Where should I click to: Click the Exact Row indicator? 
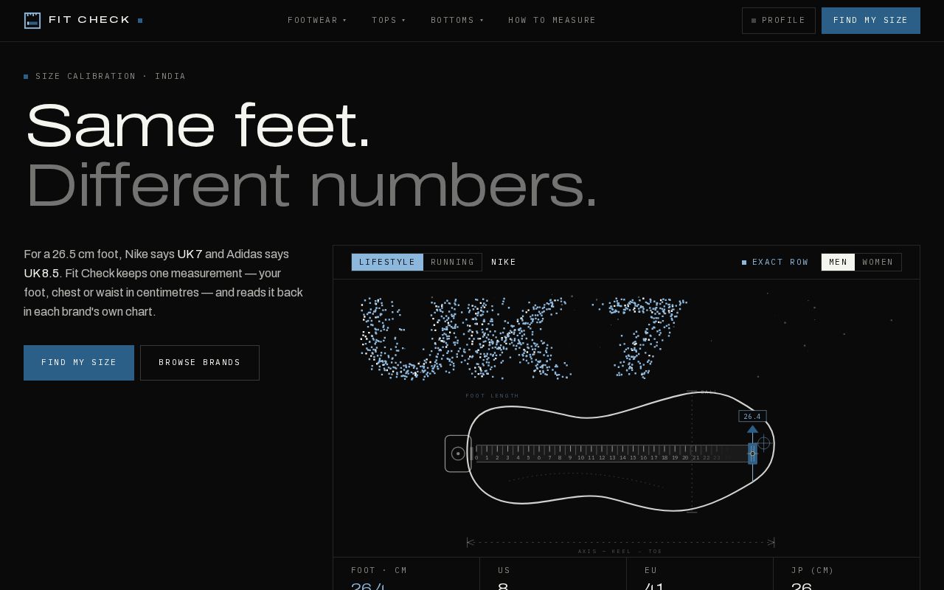pyautogui.click(x=775, y=263)
